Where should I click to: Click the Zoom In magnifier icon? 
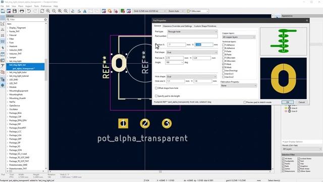click(48, 11)
